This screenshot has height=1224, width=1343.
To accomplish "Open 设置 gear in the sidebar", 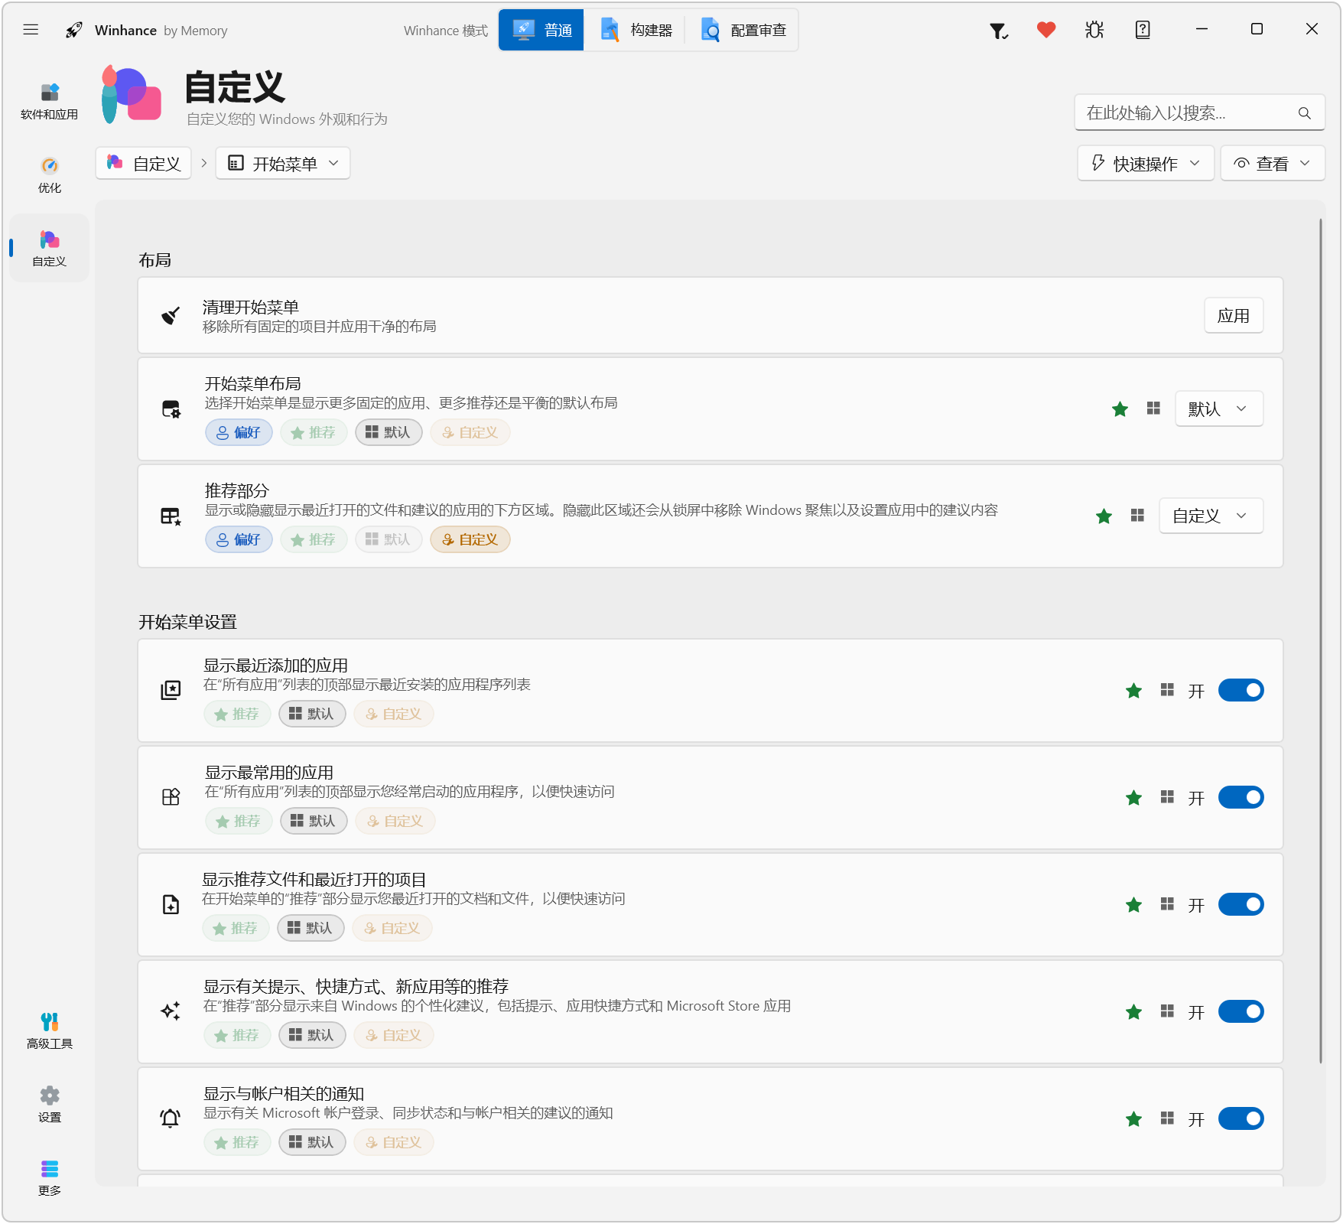I will tap(50, 1104).
